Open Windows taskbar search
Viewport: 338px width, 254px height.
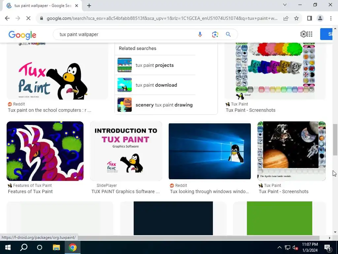(x=24, y=247)
